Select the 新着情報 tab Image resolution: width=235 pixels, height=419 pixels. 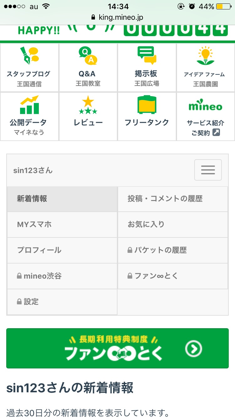(x=62, y=199)
